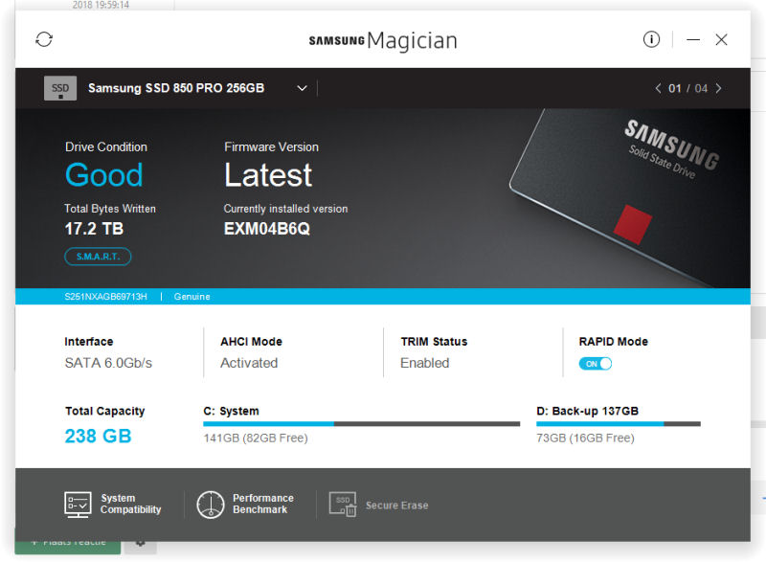This screenshot has width=766, height=562.
Task: Click the C: System usage bar
Action: (362, 424)
